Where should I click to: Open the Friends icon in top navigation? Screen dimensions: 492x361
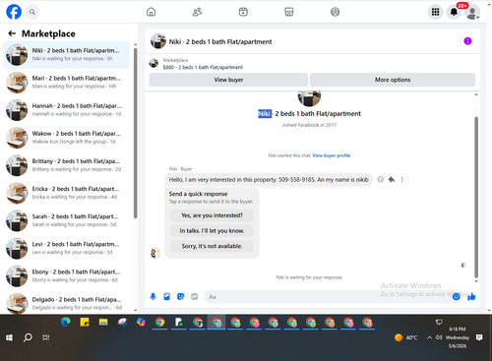click(197, 12)
